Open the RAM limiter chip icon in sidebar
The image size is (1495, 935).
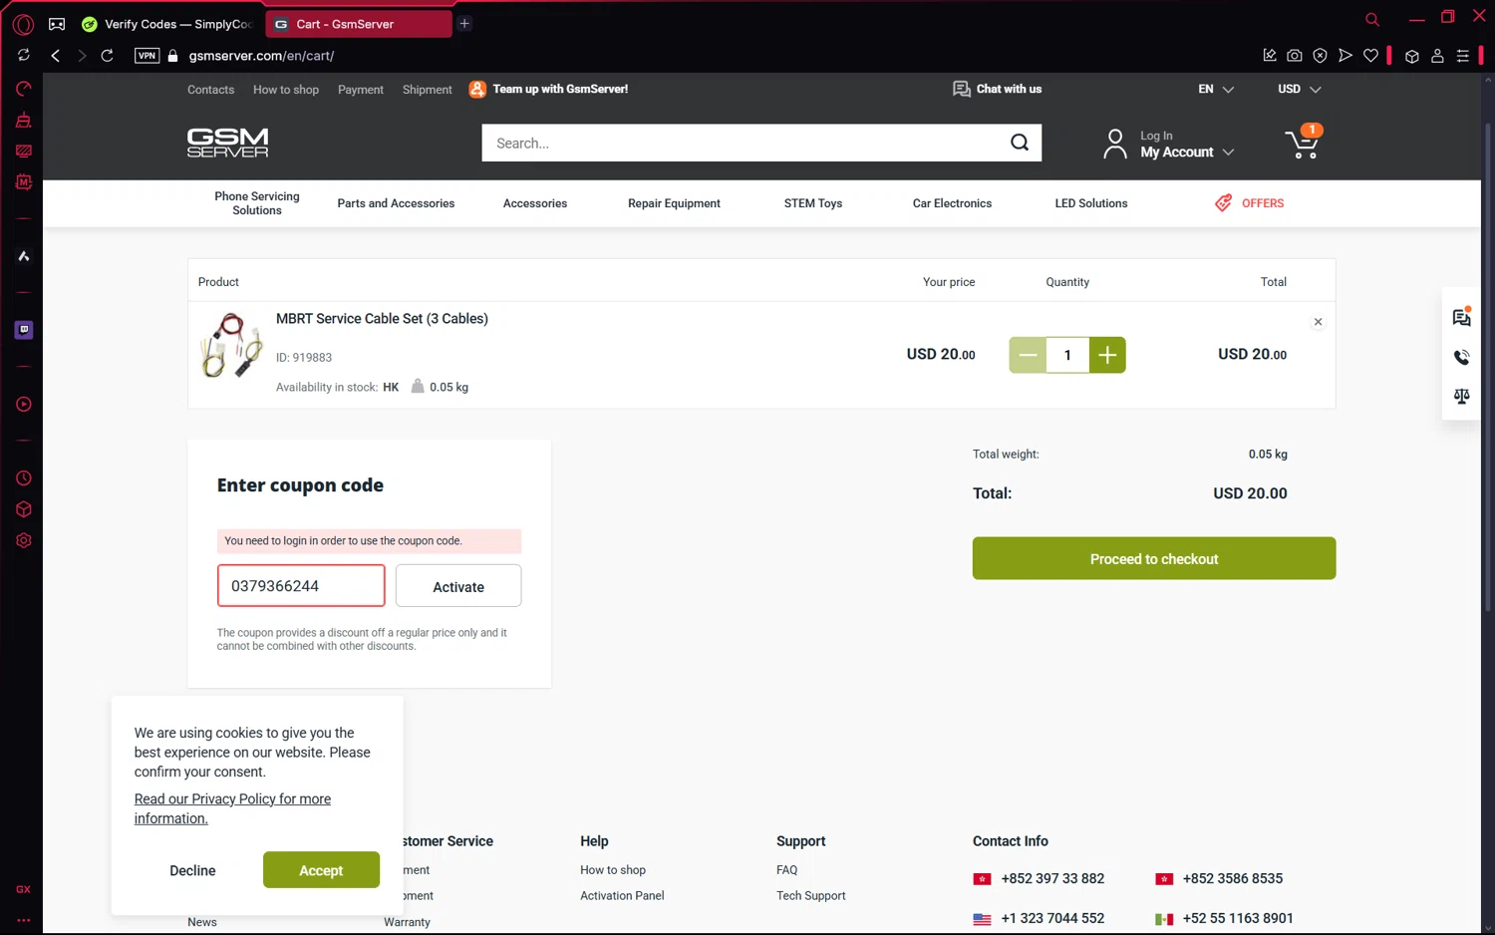click(x=24, y=182)
